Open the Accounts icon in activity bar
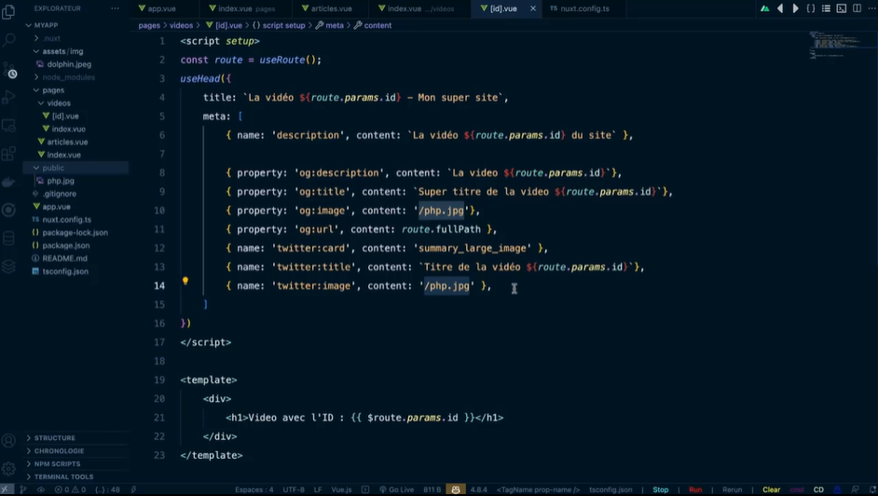 [x=9, y=441]
